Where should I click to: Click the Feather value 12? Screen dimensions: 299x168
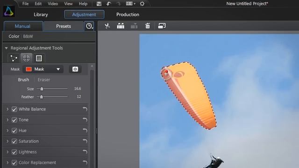(x=79, y=97)
